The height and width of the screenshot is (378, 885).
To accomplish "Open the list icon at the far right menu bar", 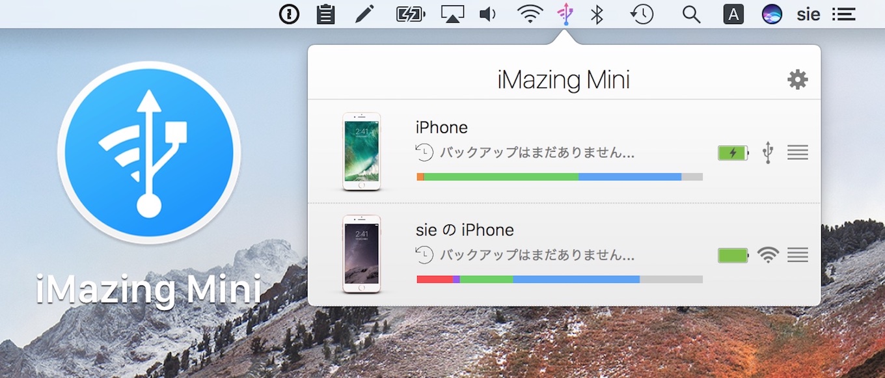I will [x=843, y=14].
